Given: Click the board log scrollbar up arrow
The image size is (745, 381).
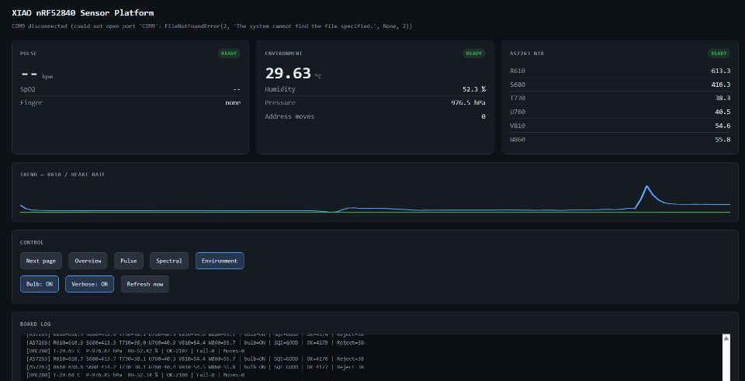Looking at the screenshot, I should pos(726,338).
